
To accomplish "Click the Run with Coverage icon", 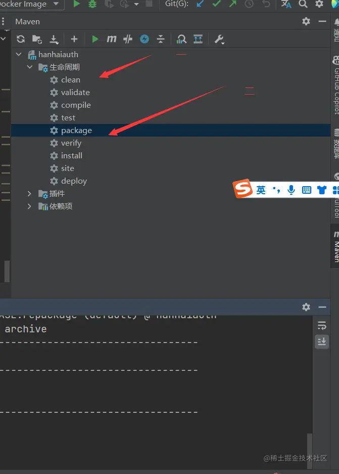I will 109,4.
